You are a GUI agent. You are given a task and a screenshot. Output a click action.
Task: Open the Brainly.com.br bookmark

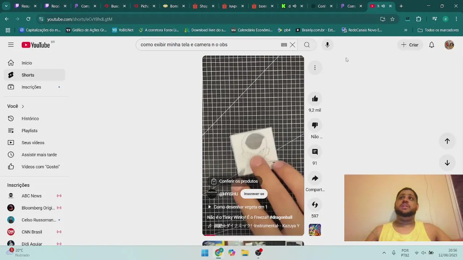(x=315, y=30)
